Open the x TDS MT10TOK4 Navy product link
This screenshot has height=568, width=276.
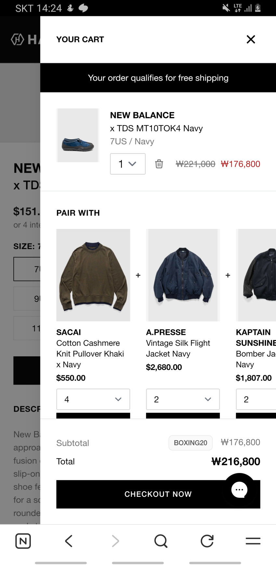(x=156, y=128)
